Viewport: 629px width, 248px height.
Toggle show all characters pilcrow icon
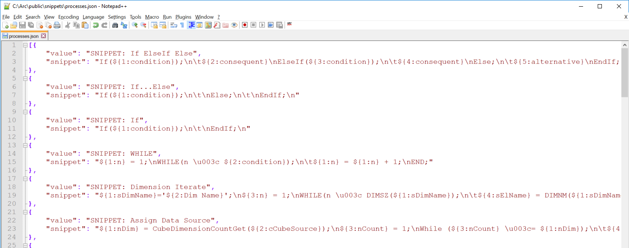click(182, 25)
